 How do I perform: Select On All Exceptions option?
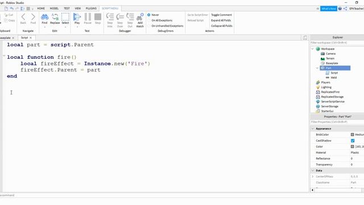149,20
